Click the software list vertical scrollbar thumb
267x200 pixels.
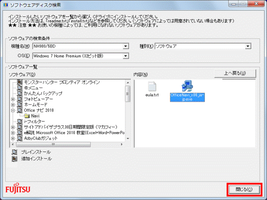tap(128, 94)
